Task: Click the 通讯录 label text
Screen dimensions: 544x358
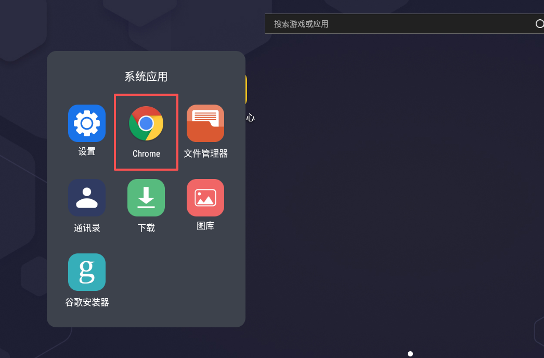Action: click(86, 227)
